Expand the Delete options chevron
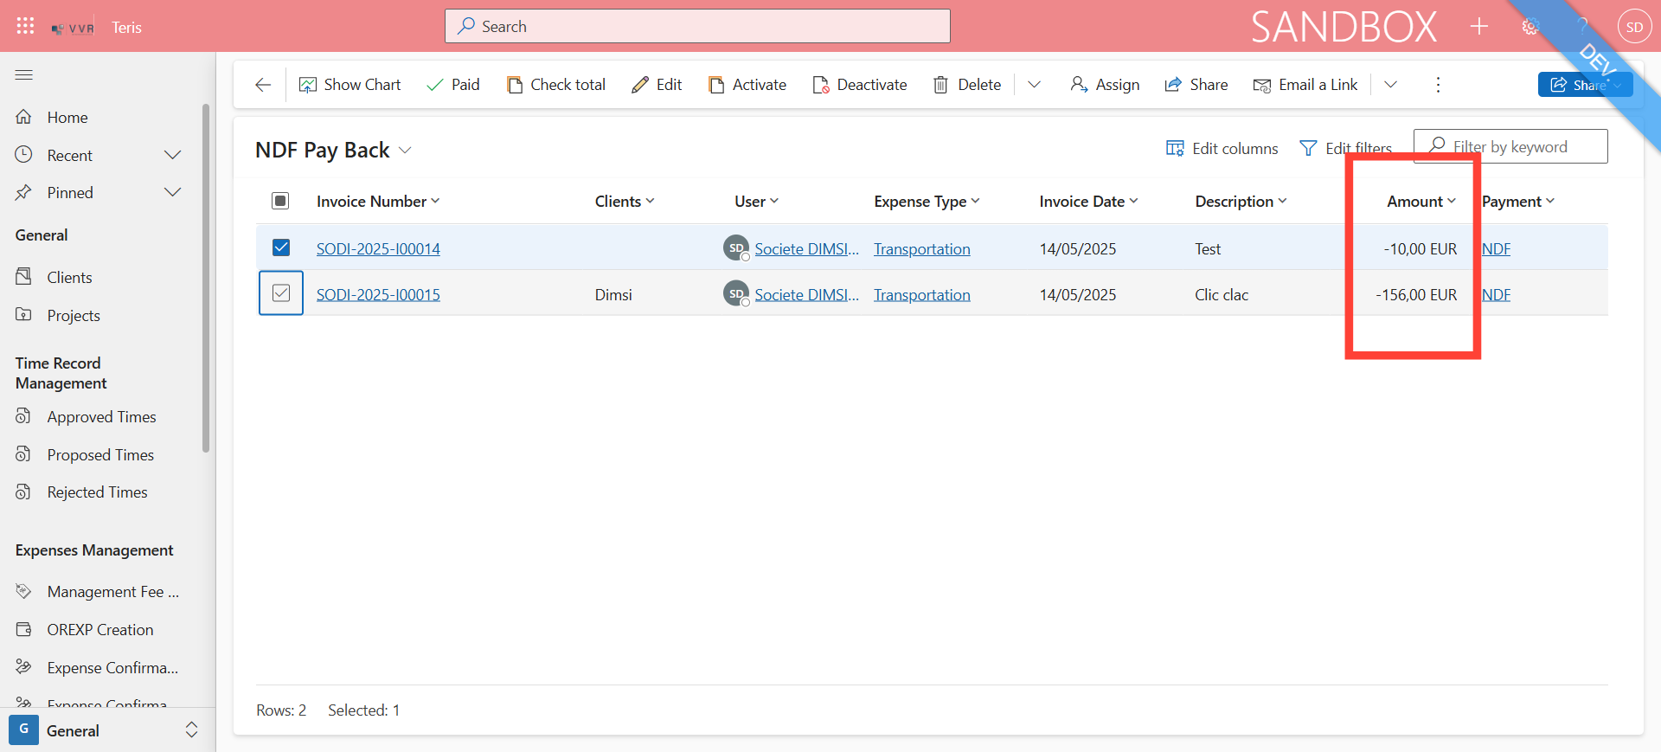1661x752 pixels. point(1034,85)
